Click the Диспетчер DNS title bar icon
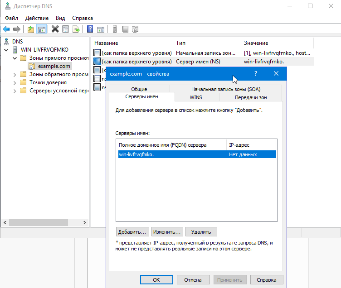This screenshot has width=341, height=288. point(8,6)
